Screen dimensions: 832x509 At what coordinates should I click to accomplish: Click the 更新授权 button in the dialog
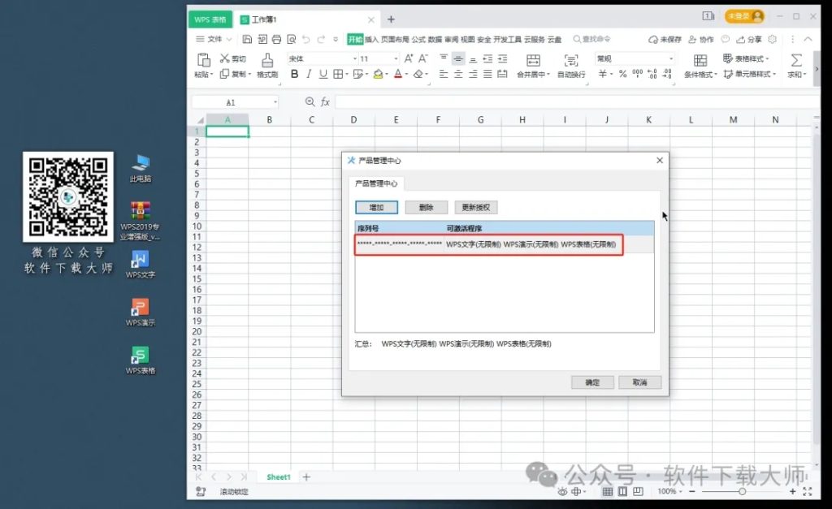point(476,206)
